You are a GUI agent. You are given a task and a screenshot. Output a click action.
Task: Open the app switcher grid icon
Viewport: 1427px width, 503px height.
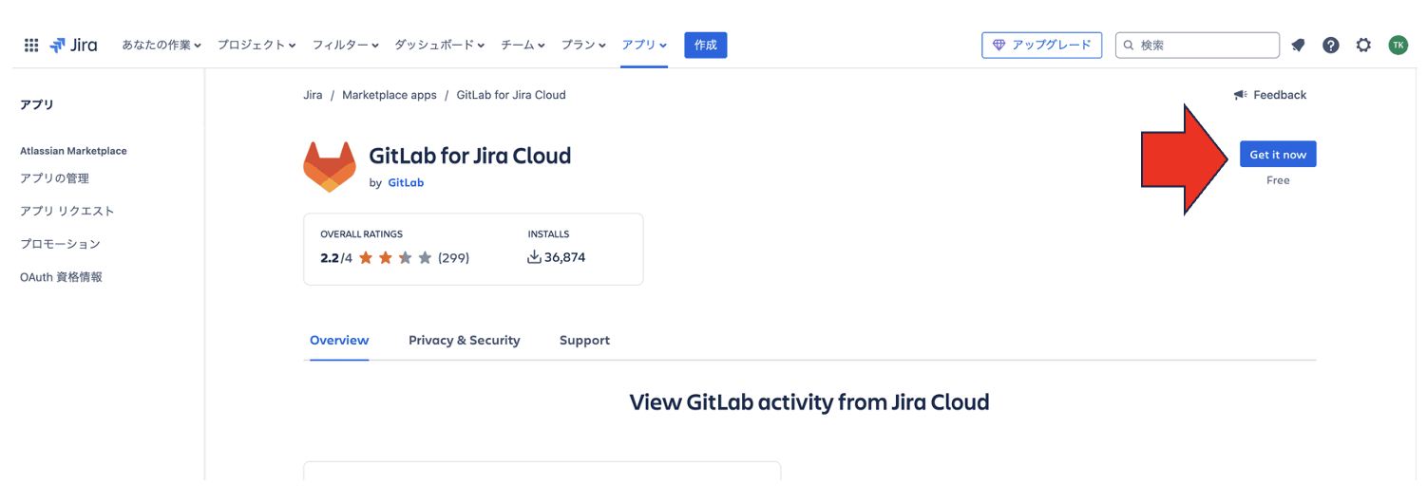[31, 45]
